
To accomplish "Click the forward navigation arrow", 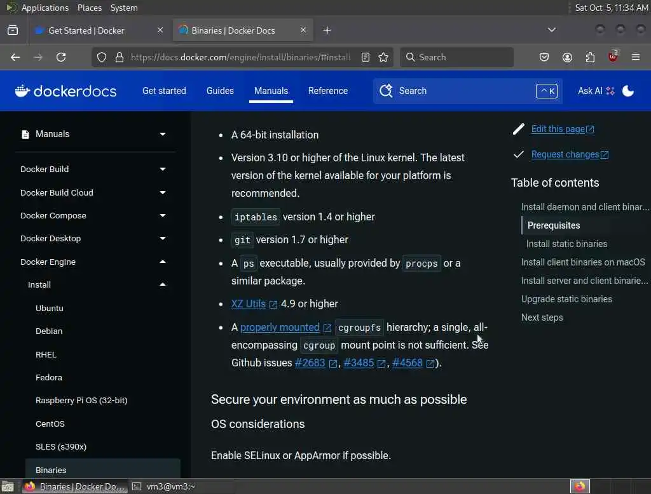I will coord(38,57).
